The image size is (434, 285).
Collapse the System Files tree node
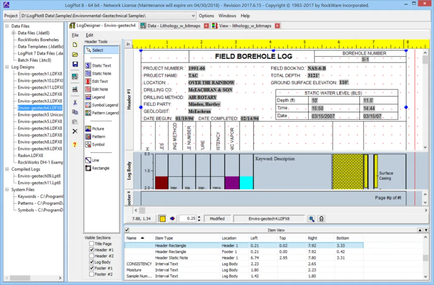pyautogui.click(x=7, y=190)
